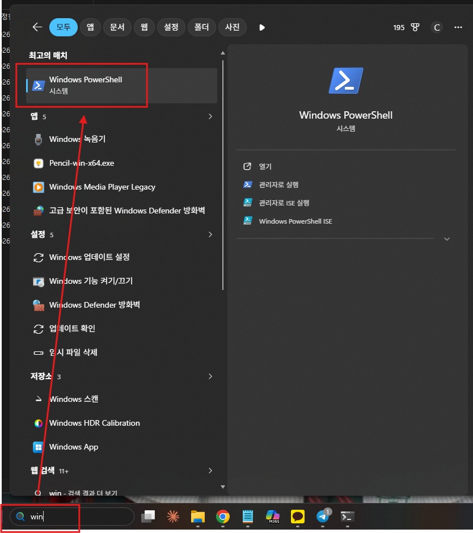Image resolution: width=473 pixels, height=533 pixels.
Task: Open the orange starburst app on taskbar
Action: point(173,517)
